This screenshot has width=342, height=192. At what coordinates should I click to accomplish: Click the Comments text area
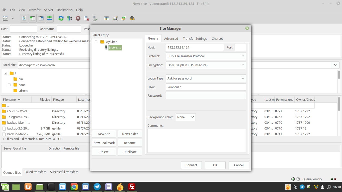coord(197,141)
